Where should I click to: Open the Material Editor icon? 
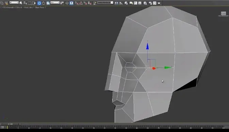point(145,3)
